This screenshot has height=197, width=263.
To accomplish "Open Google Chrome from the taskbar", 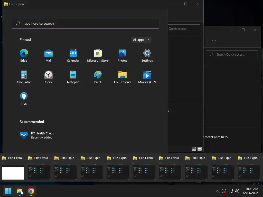I will tap(31, 191).
